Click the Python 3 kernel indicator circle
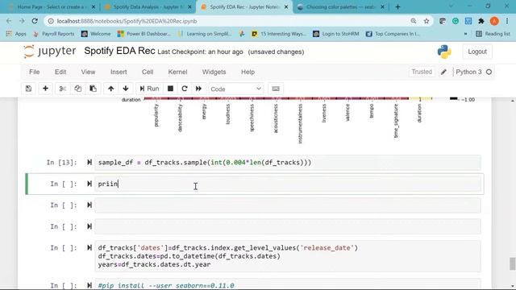Viewport: 516px width, 290px height. click(x=489, y=72)
